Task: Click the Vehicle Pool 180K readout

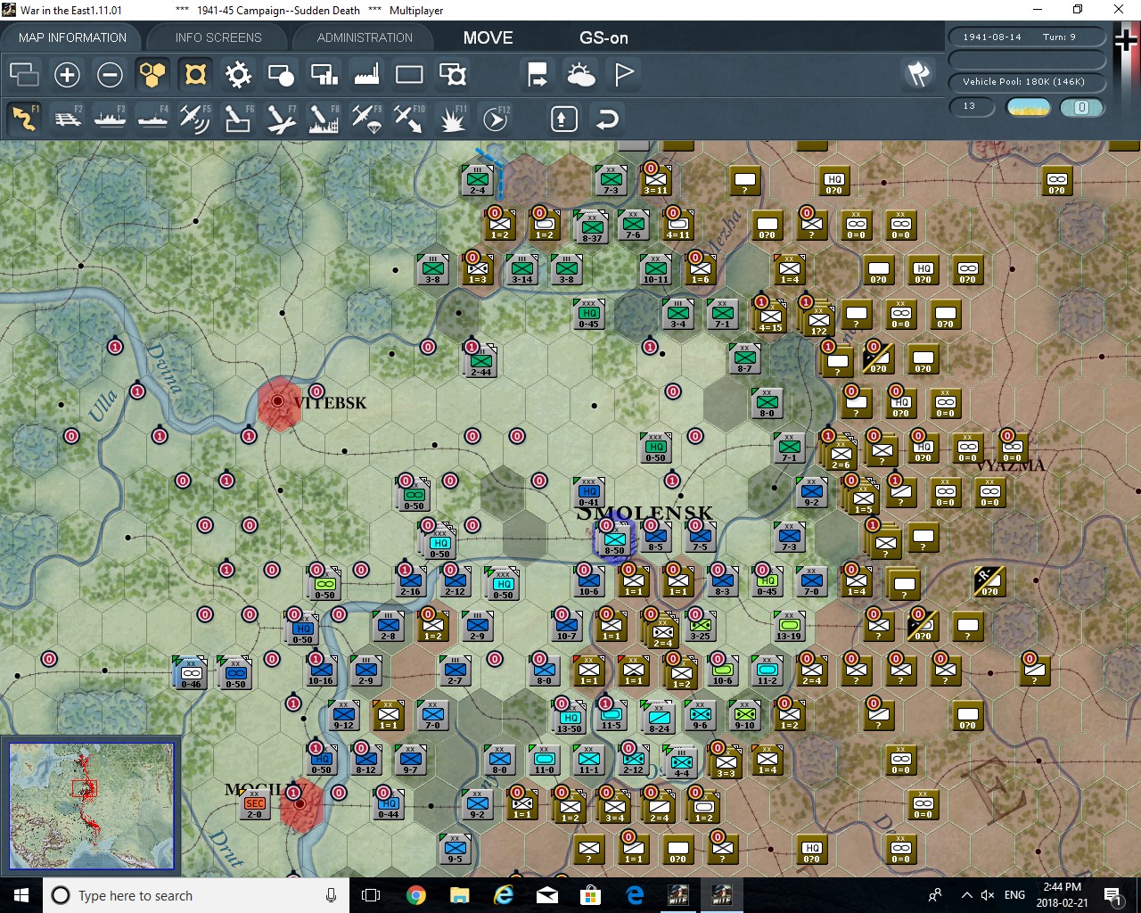Action: coord(1028,81)
